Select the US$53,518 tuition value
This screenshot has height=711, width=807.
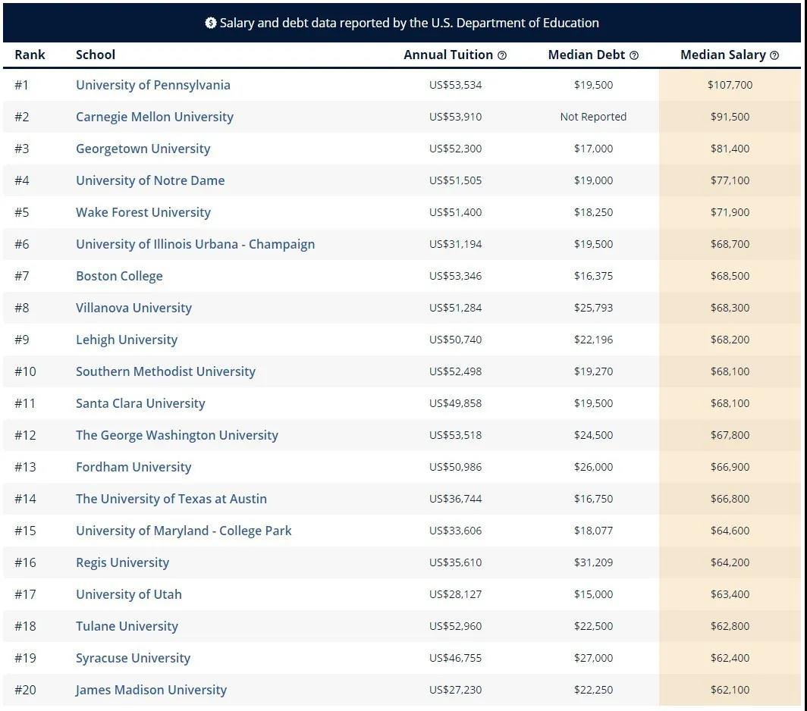point(456,435)
